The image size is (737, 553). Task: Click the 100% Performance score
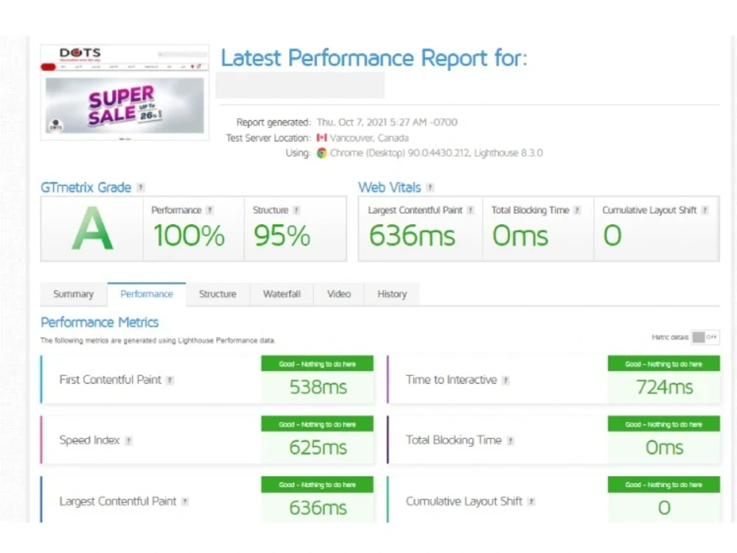pos(189,236)
